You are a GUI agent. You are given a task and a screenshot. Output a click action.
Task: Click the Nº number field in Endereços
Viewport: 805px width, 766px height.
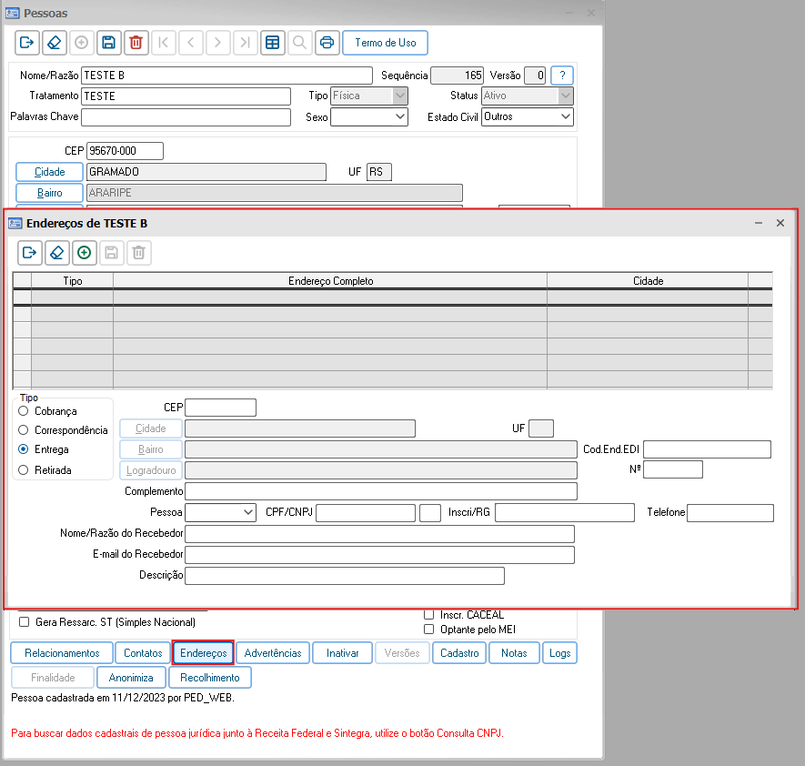point(672,469)
